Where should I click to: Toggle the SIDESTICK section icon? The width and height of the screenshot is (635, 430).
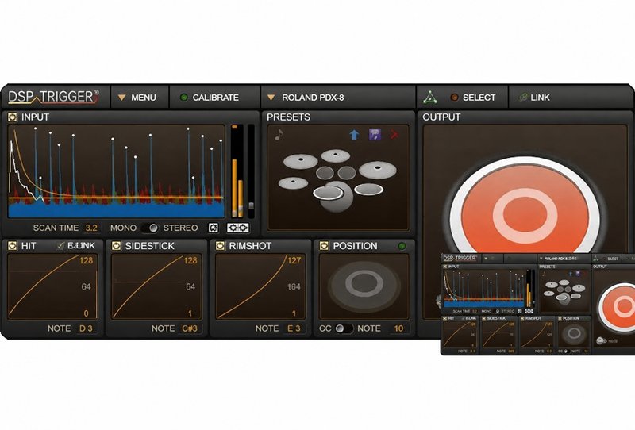pyautogui.click(x=116, y=246)
